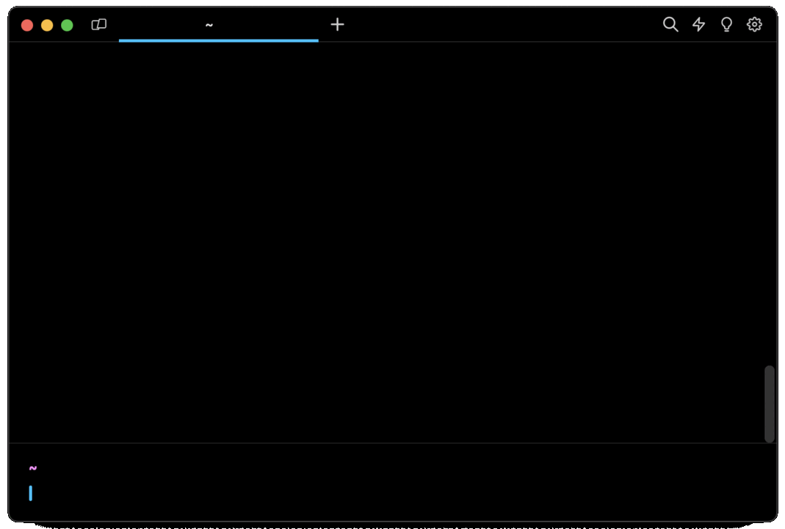Open the lightbulb resources icon
Screen dimensions: 785x529
pos(726,25)
